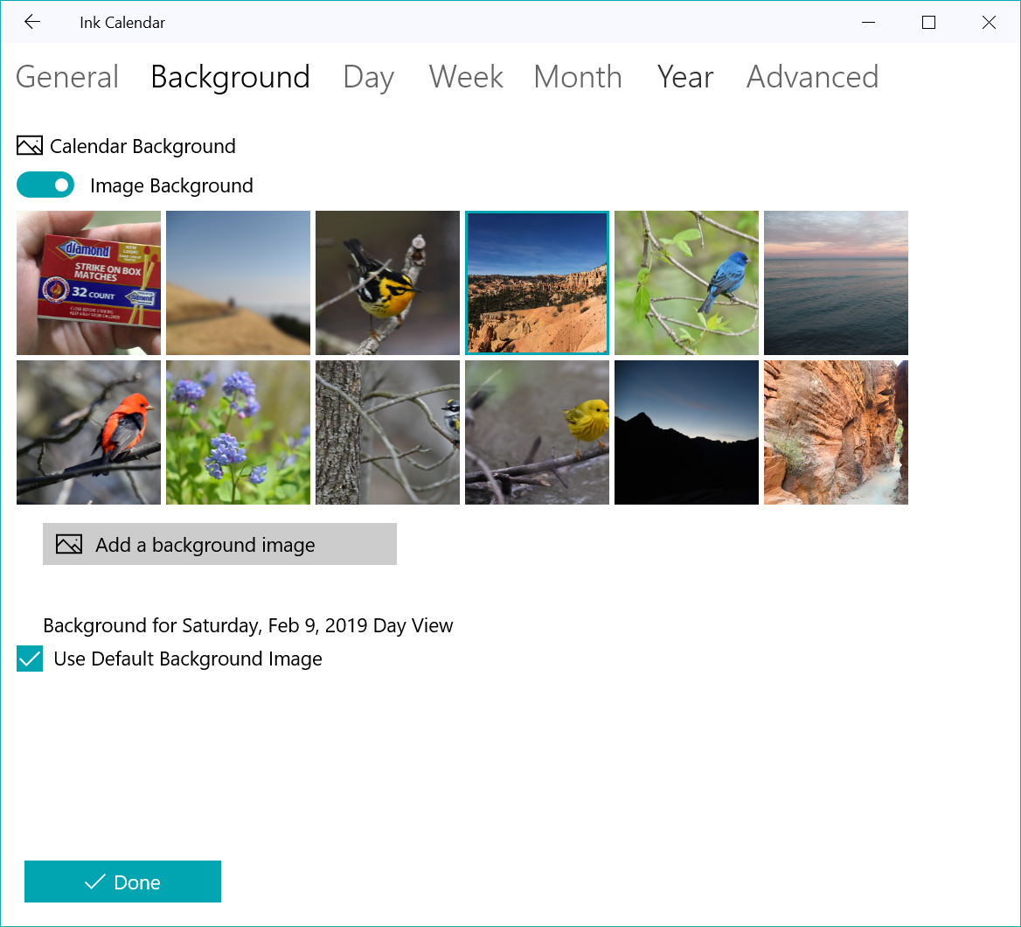Viewport: 1021px width, 927px height.
Task: Click Add a background image
Action: 219,544
